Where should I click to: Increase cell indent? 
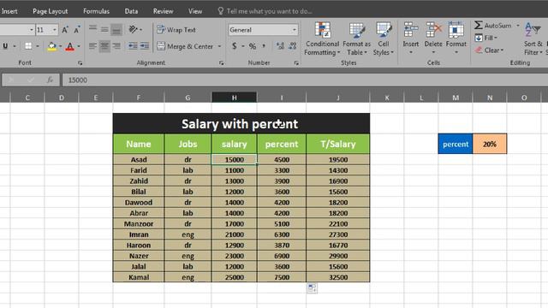pos(145,46)
